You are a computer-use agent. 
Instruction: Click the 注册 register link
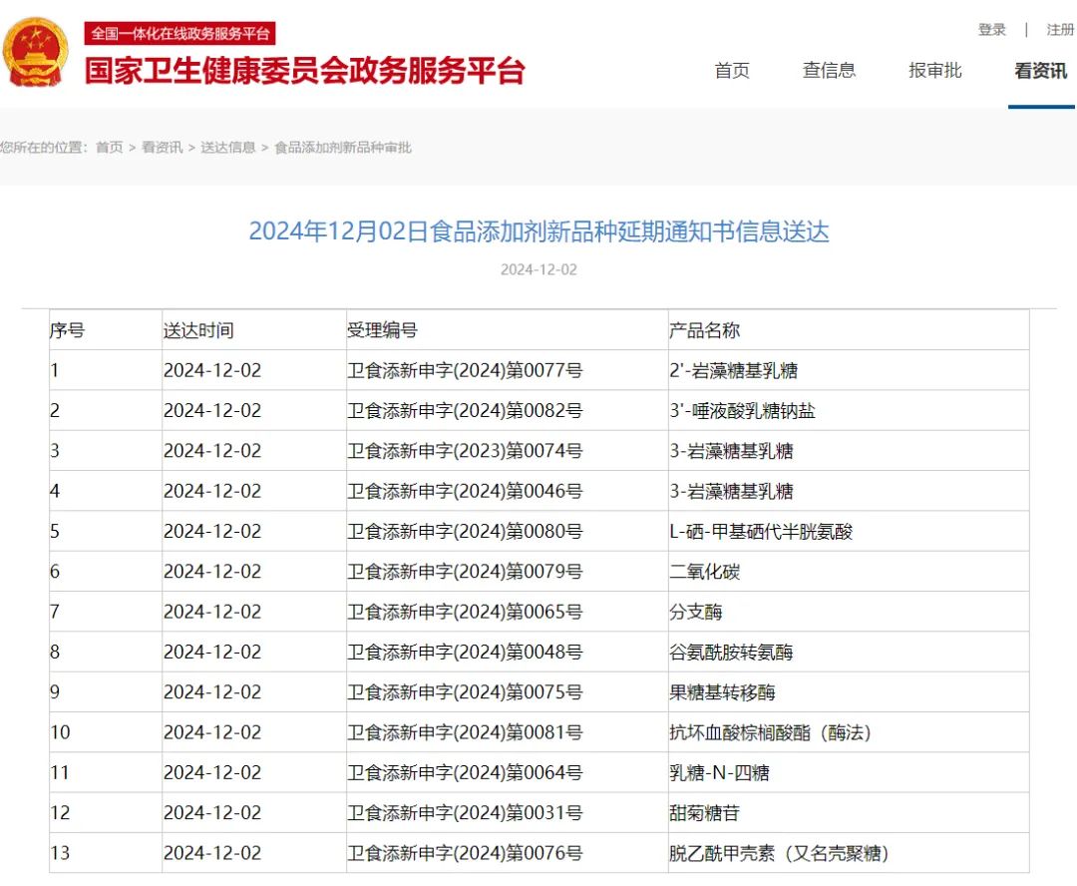(x=1060, y=30)
